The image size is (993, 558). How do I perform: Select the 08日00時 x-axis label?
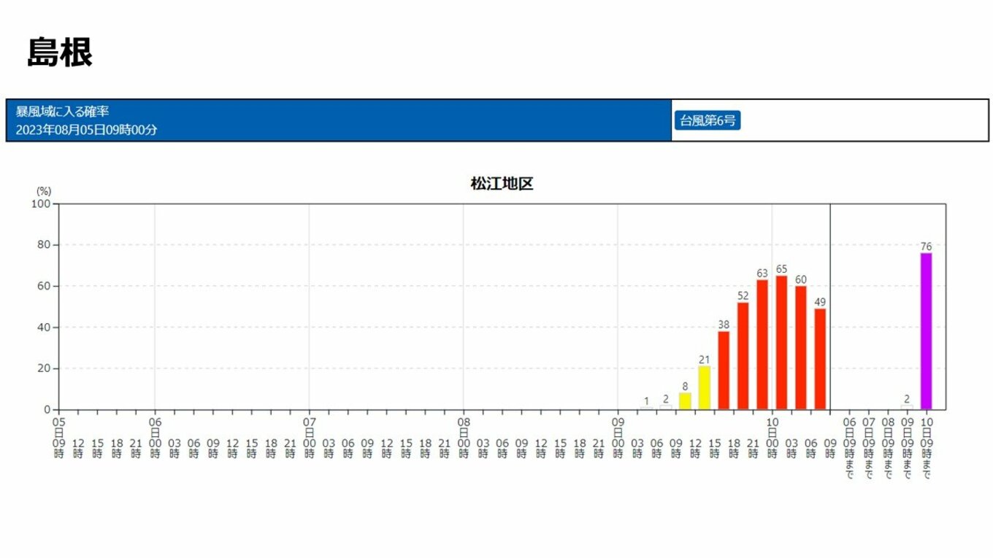[464, 438]
